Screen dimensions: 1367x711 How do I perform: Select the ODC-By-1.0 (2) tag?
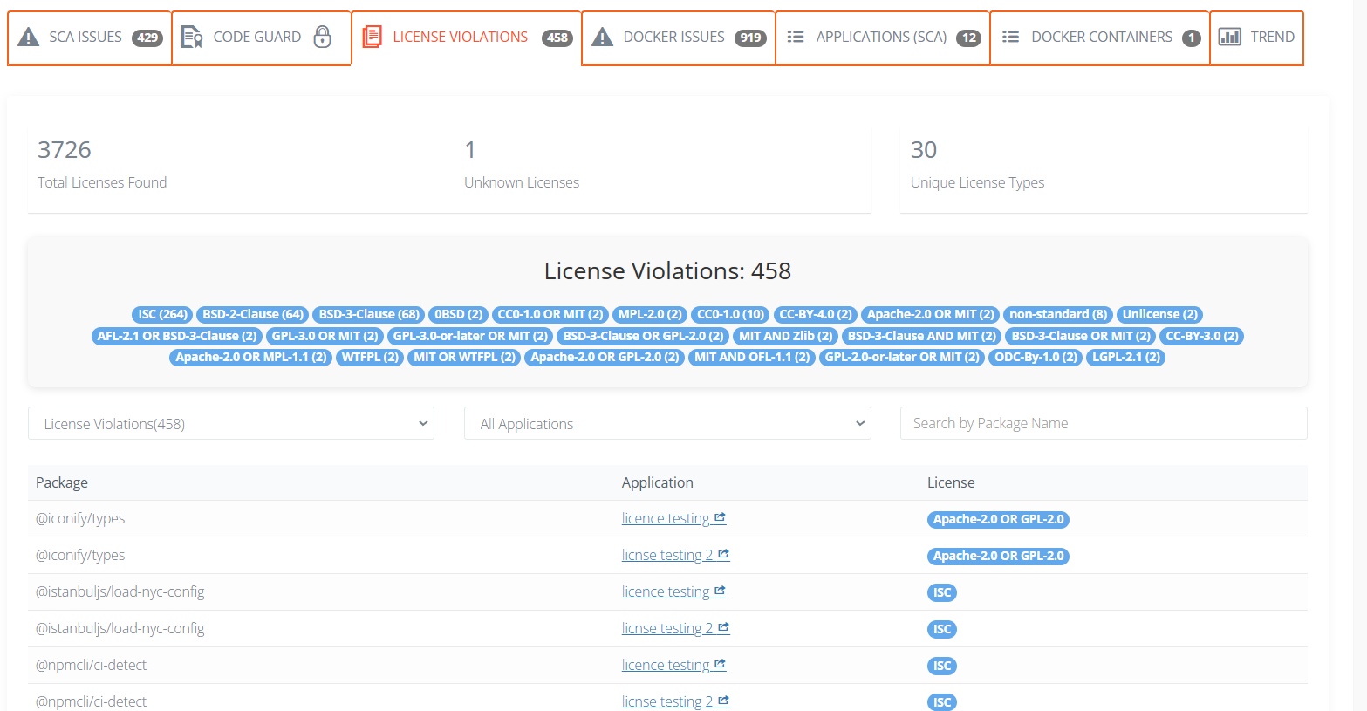tap(1036, 357)
